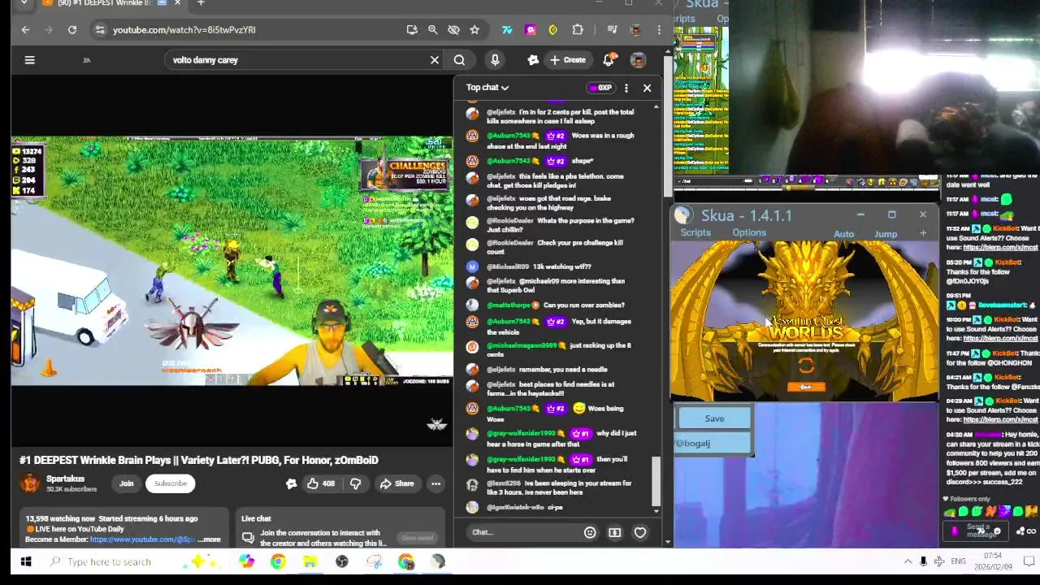
Task: Click the ENG language indicator in tray
Action: [x=959, y=561]
